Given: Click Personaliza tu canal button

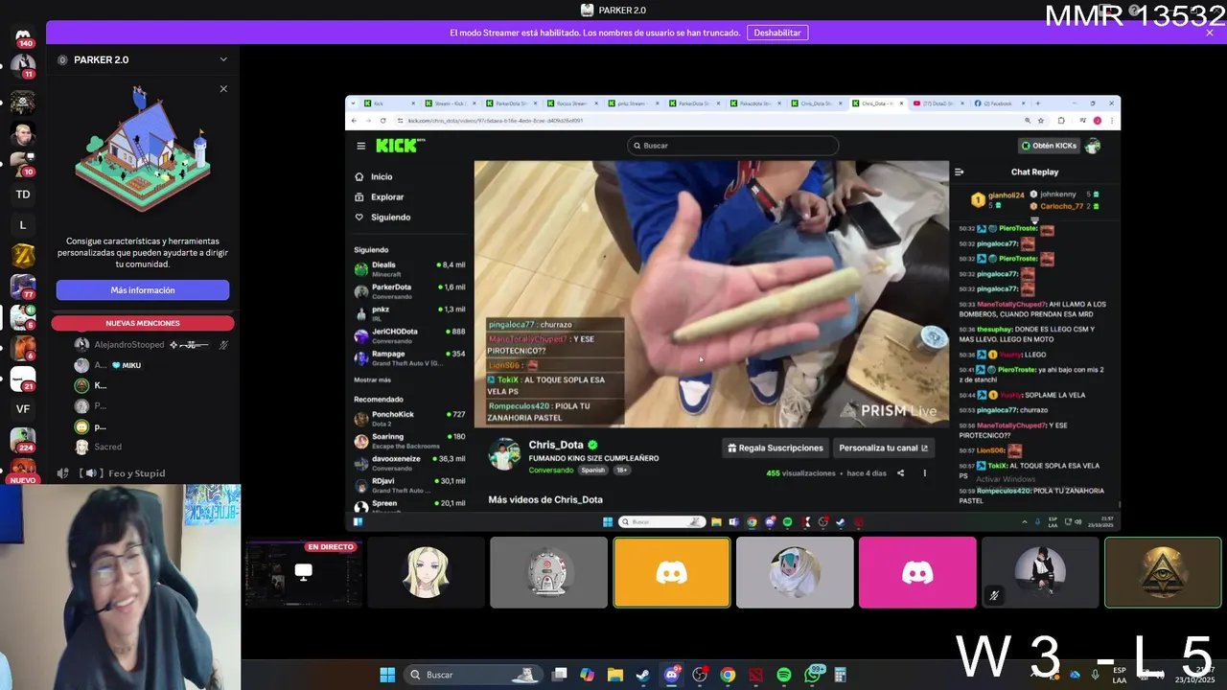Looking at the screenshot, I should click(x=883, y=448).
